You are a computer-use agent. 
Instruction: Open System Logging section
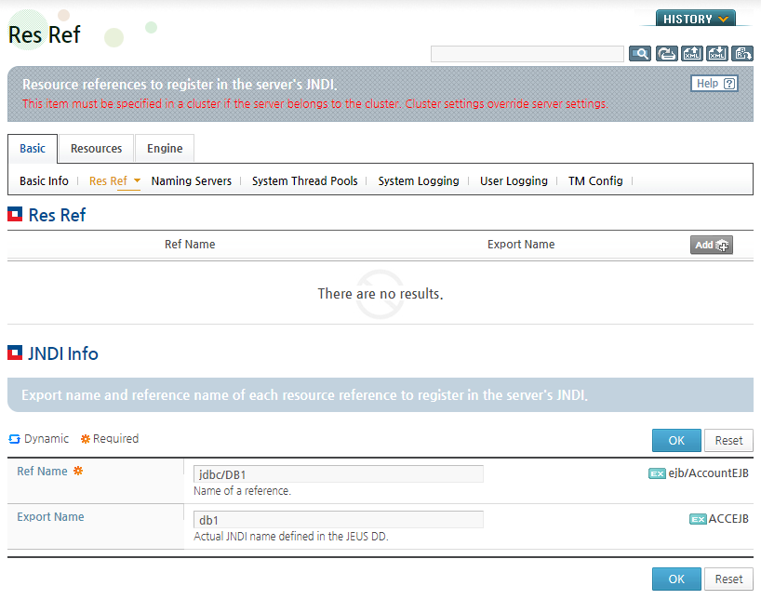point(419,181)
